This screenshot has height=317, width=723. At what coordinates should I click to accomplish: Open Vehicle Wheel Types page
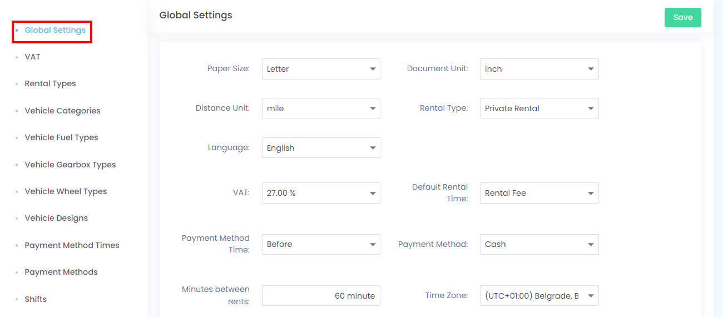tap(66, 191)
